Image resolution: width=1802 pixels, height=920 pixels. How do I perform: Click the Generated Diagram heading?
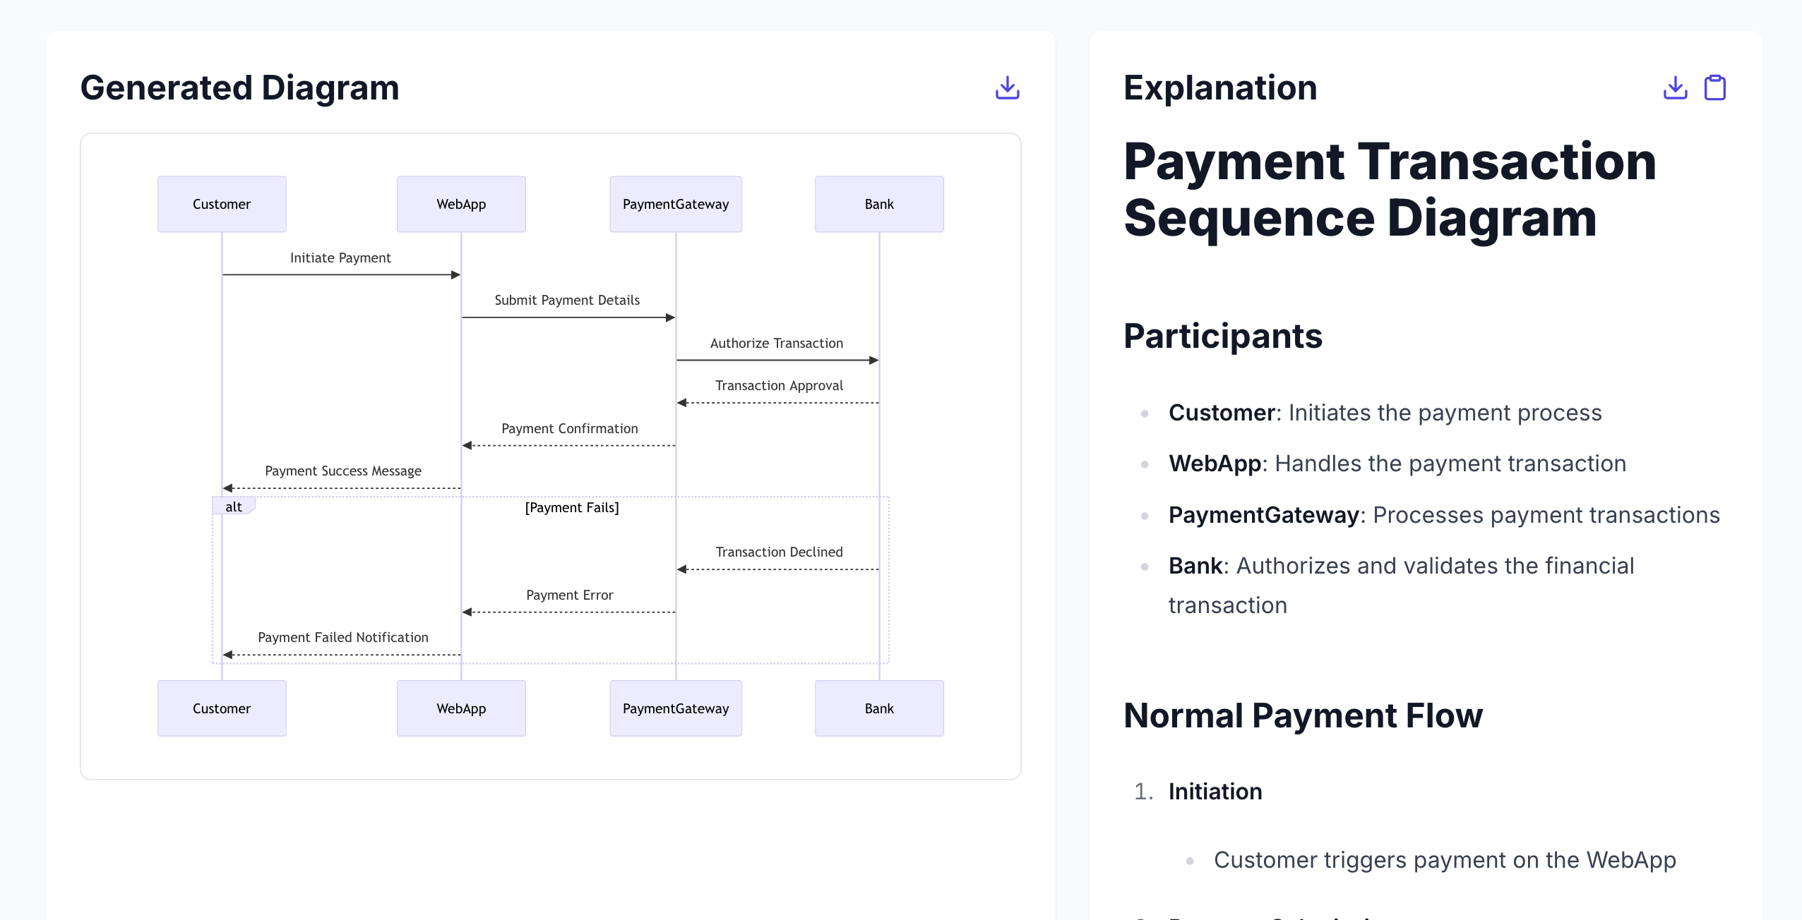239,88
